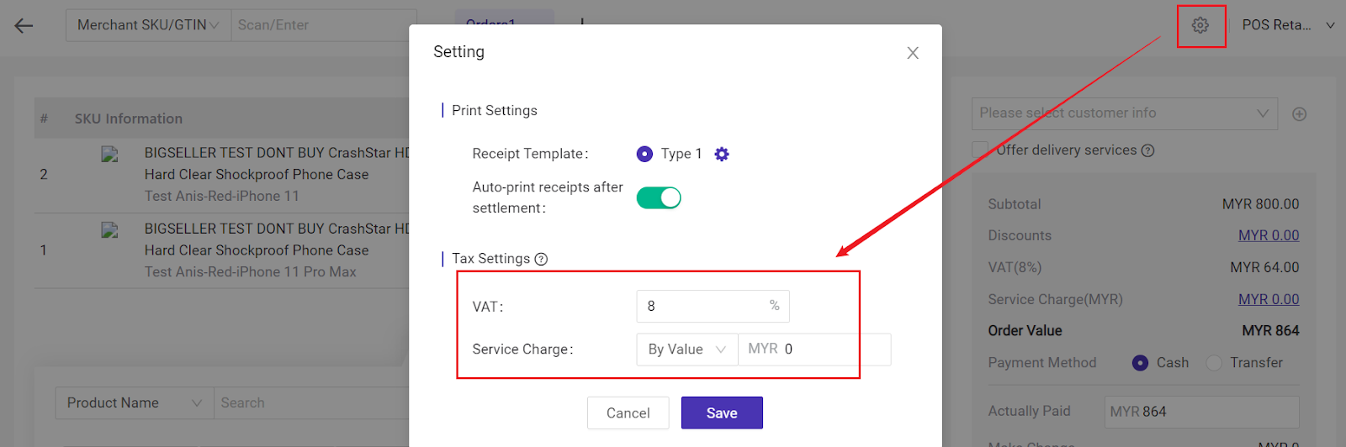Select the Transfer payment method
The image size is (1346, 447).
click(x=1214, y=363)
